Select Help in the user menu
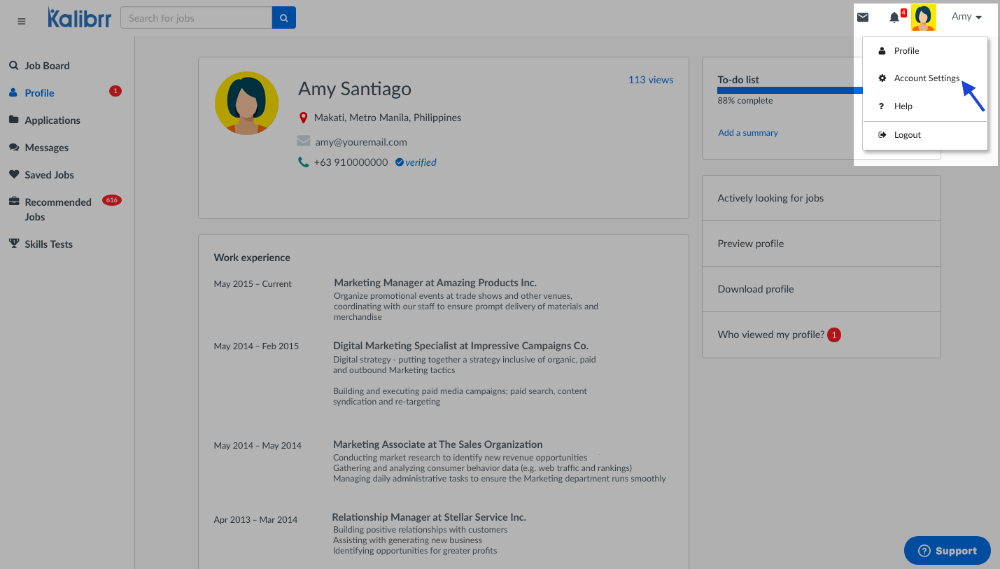 903,106
